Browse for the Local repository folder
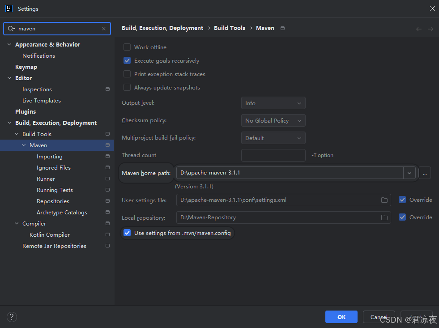Viewport: 439px width, 328px height. (x=384, y=217)
